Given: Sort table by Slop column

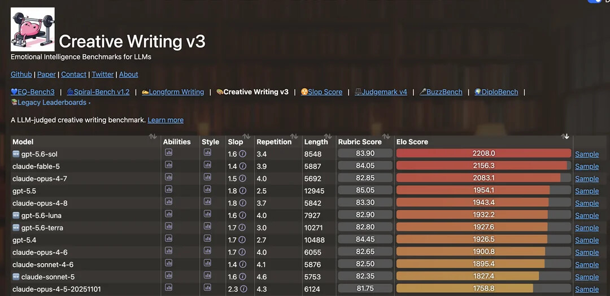Looking at the screenshot, I should pos(246,137).
